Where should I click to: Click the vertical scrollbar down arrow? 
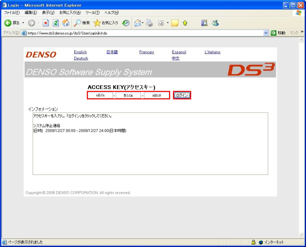pos(301,235)
